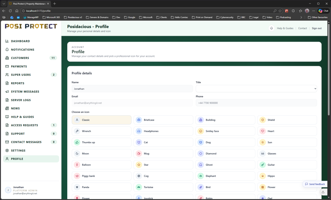Pick the Classic icon option

click(101, 120)
